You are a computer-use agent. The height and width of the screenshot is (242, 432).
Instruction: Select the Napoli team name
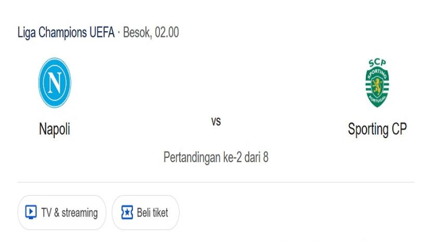[55, 129]
